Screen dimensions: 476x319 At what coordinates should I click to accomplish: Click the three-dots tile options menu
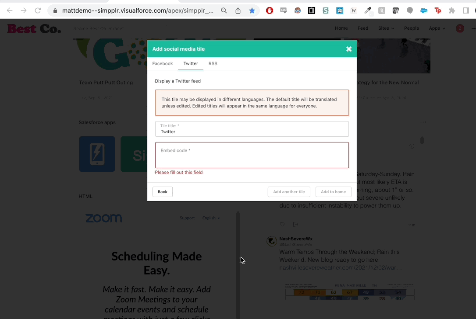click(x=423, y=122)
